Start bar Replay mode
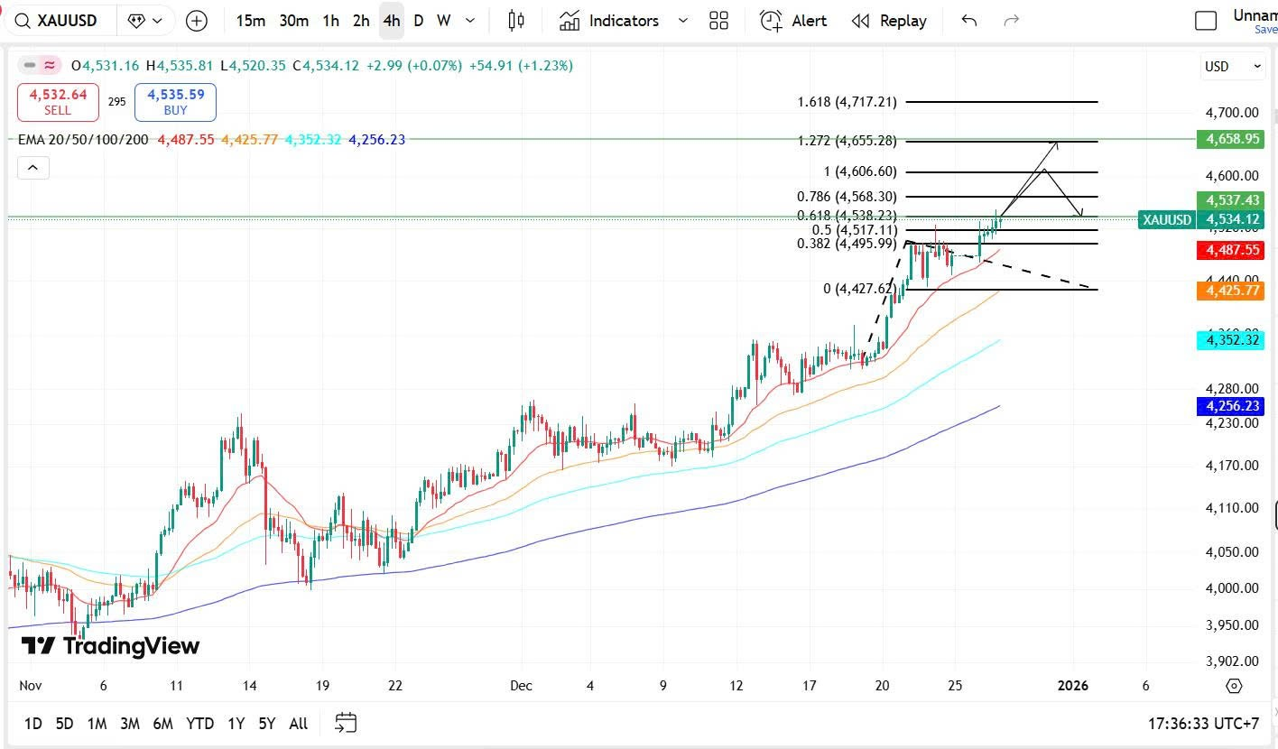 click(x=889, y=21)
